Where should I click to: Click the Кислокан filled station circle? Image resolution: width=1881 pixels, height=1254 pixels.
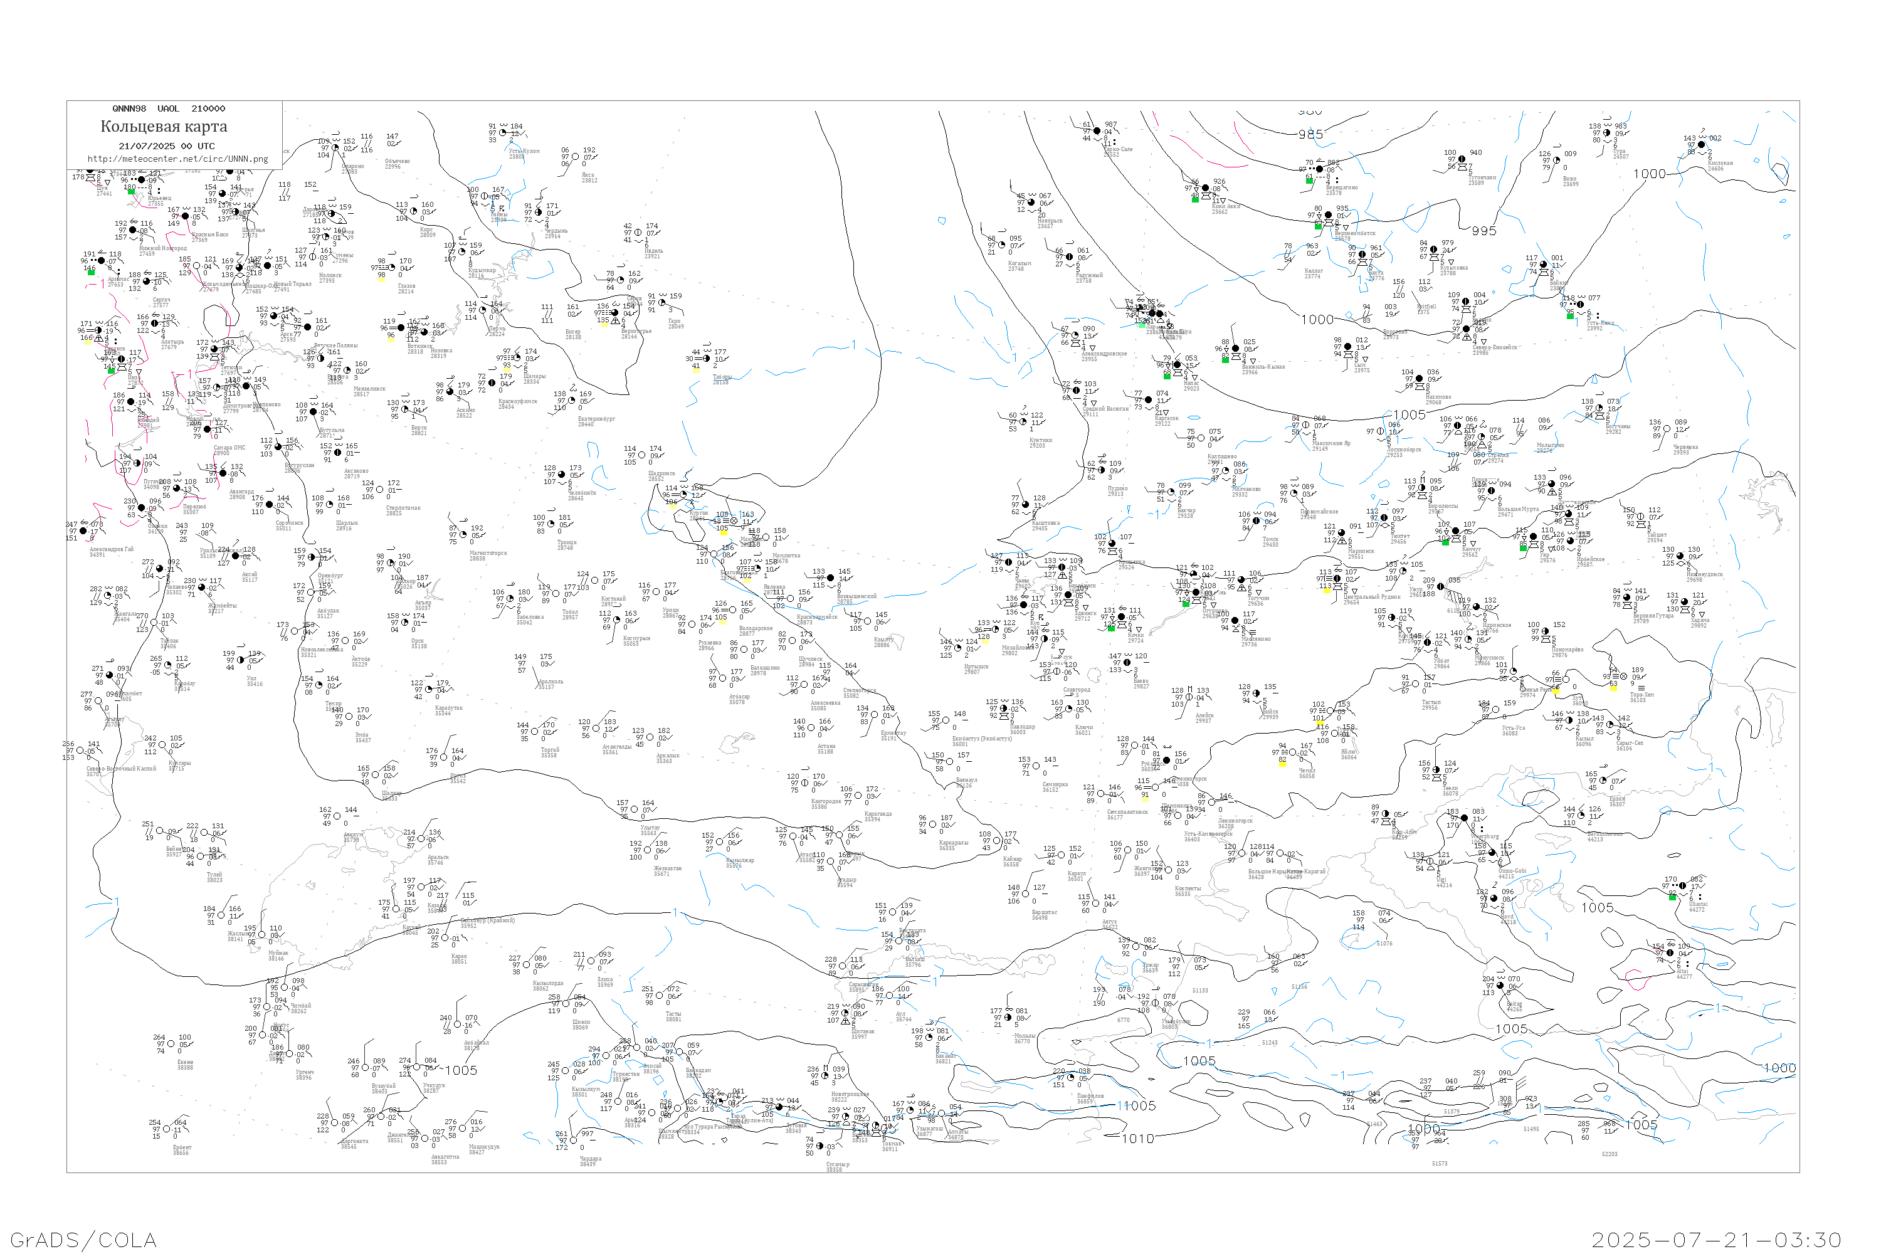[x=1702, y=145]
